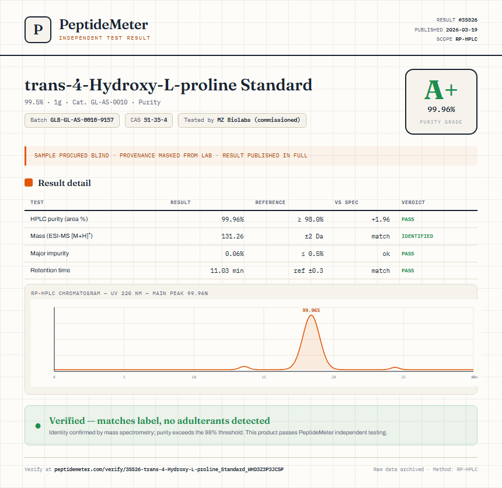
Task: Select the +1.96 vs spec value
Action: click(x=381, y=219)
